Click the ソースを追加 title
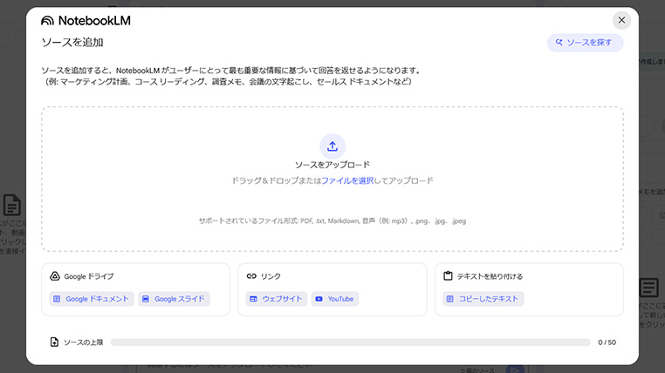The height and width of the screenshot is (373, 665). tap(72, 43)
